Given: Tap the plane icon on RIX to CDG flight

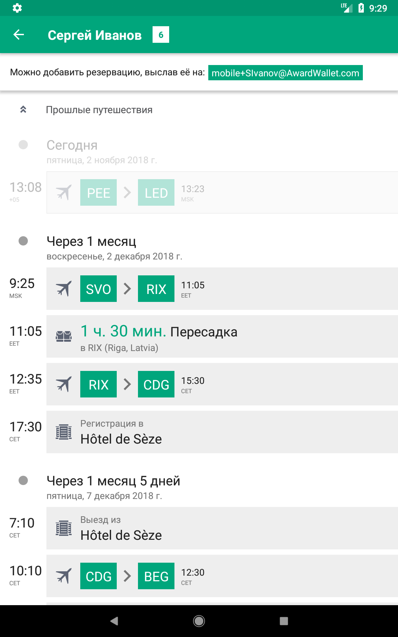Looking at the screenshot, I should point(64,384).
